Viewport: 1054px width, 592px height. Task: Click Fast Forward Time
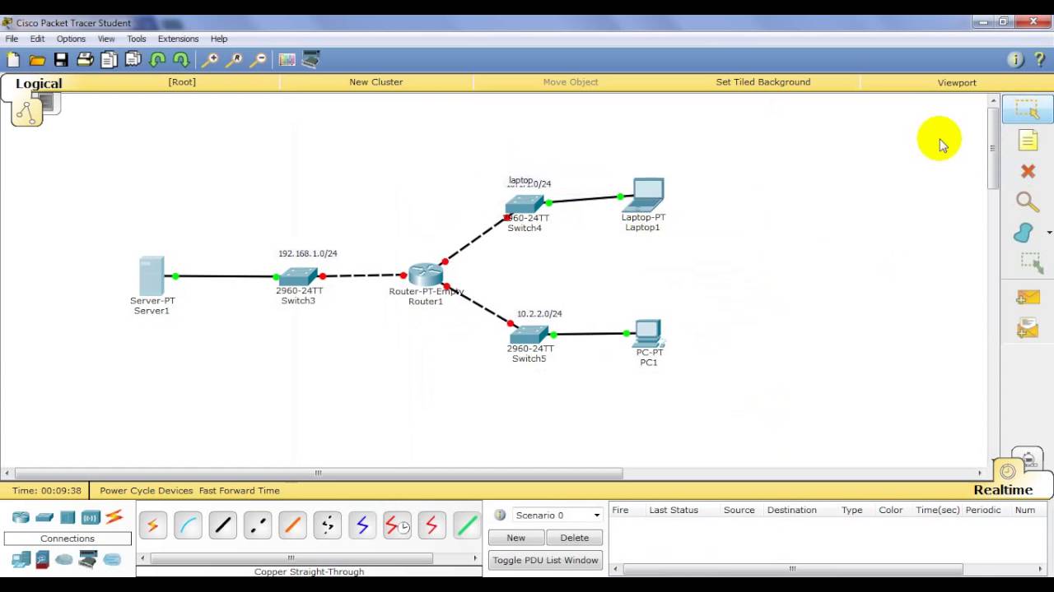point(240,491)
